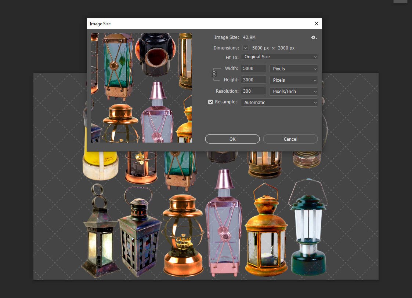
Task: Open the Automatic resample method dropdown
Action: (279, 102)
